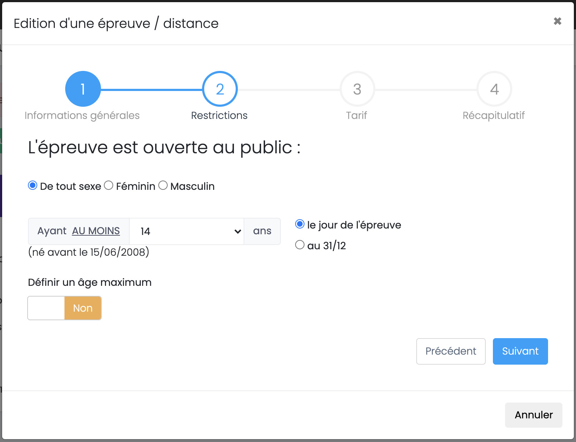This screenshot has height=442, width=576.
Task: Click the 'Tarif' step label
Action: pyautogui.click(x=356, y=116)
